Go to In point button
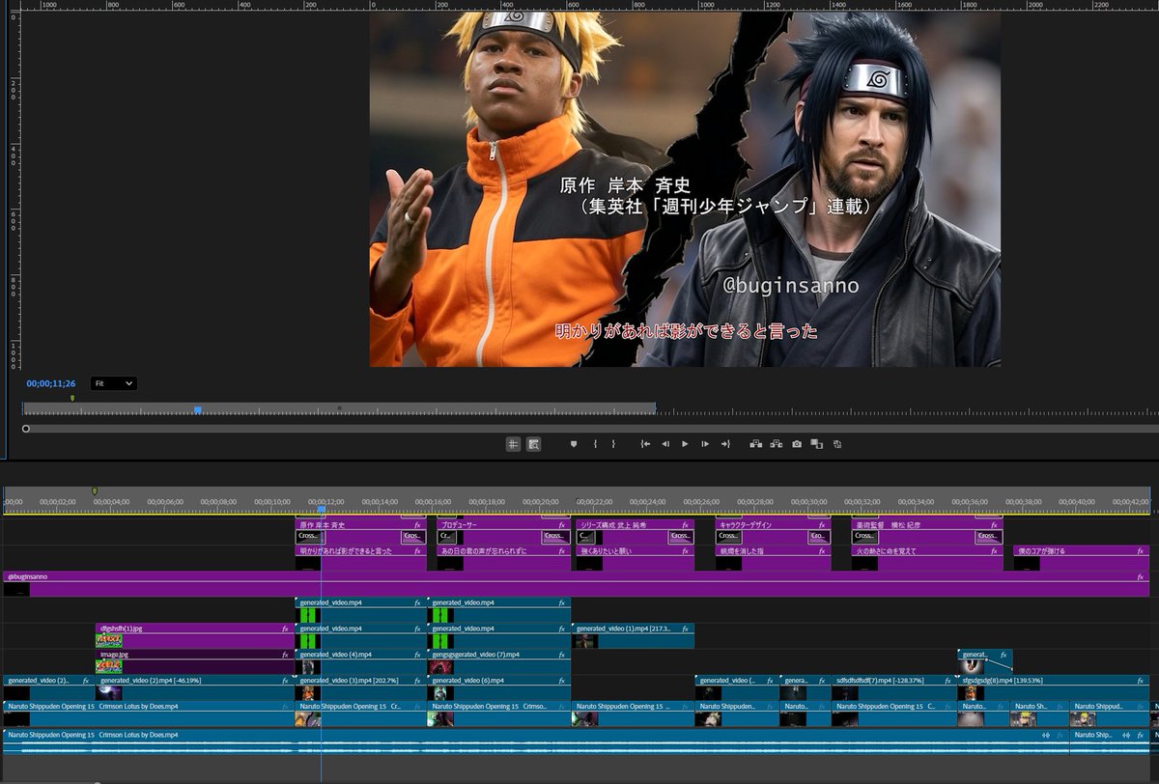This screenshot has width=1159, height=784. point(645,444)
